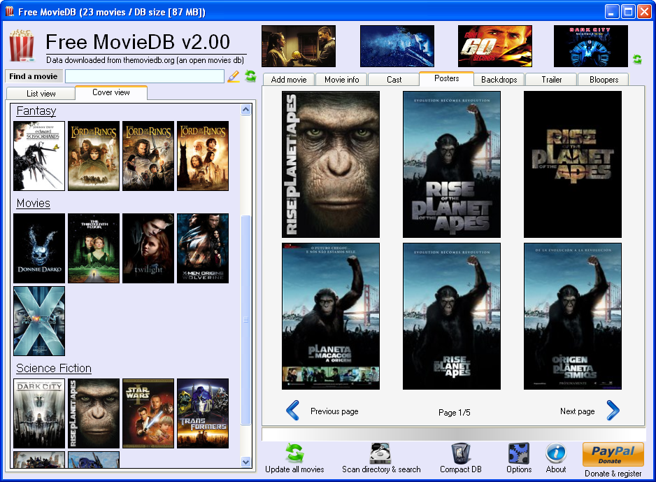Open Options via the gears icon
Image resolution: width=656 pixels, height=482 pixels.
[x=518, y=453]
